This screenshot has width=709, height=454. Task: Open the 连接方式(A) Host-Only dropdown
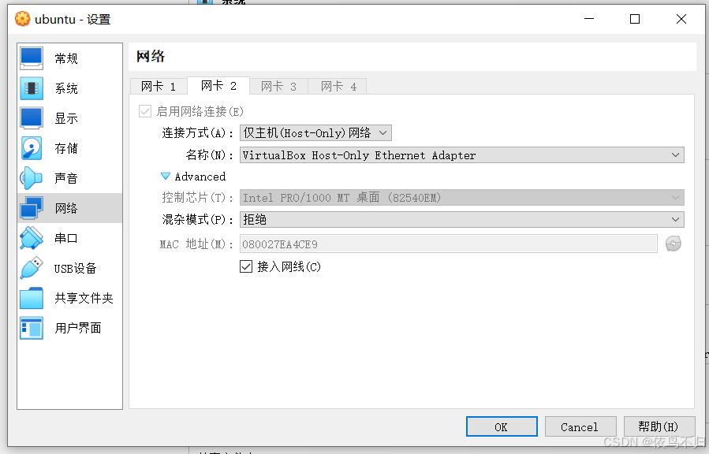[315, 133]
